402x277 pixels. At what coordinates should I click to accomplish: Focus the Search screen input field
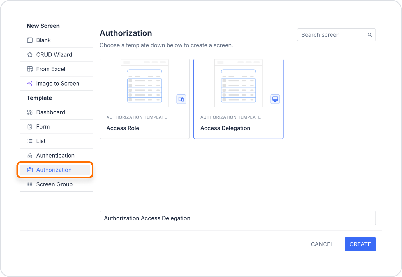pyautogui.click(x=336, y=35)
